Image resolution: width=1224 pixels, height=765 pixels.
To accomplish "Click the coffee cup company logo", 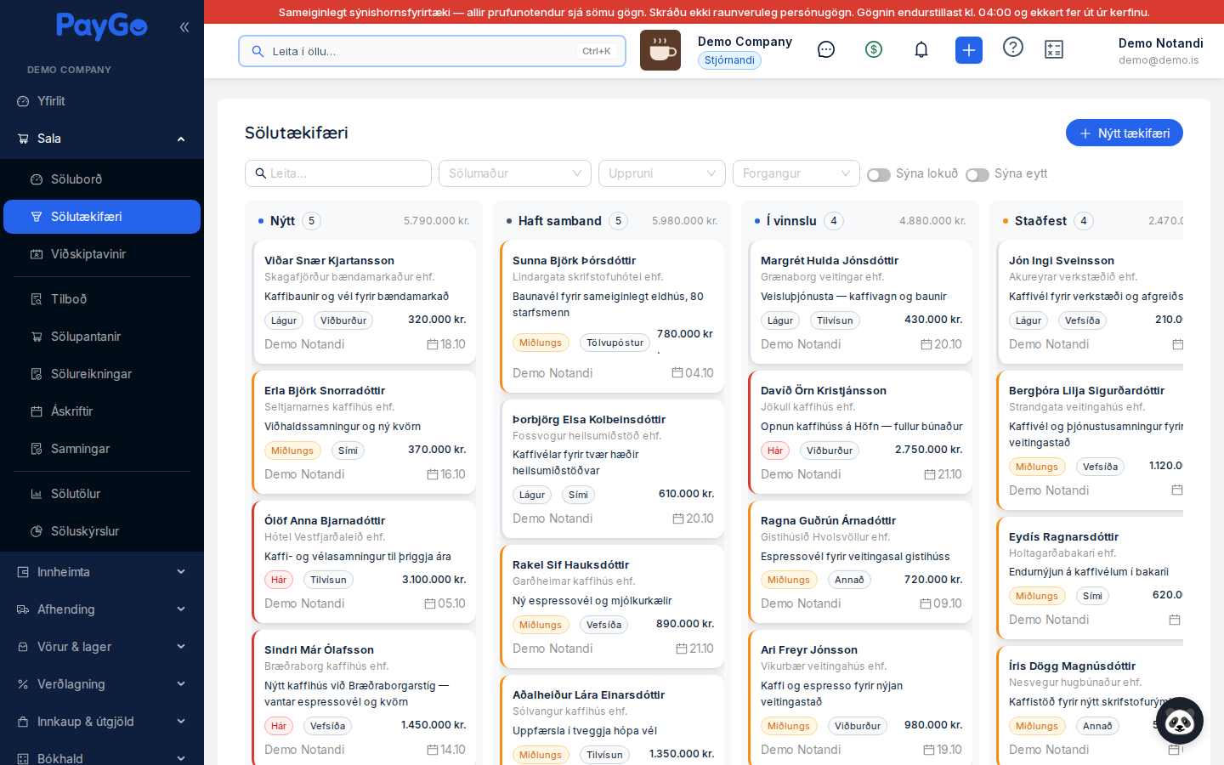I will click(x=660, y=50).
